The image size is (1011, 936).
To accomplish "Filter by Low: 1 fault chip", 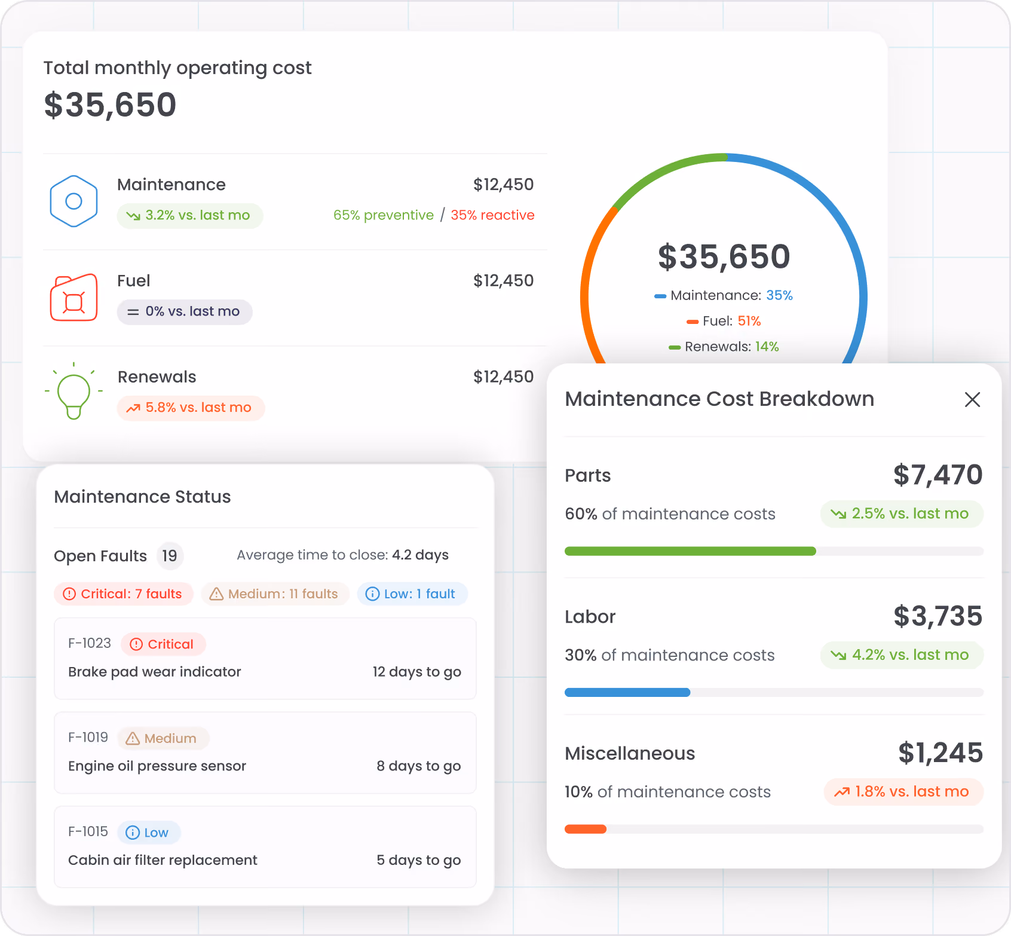I will coord(412,594).
